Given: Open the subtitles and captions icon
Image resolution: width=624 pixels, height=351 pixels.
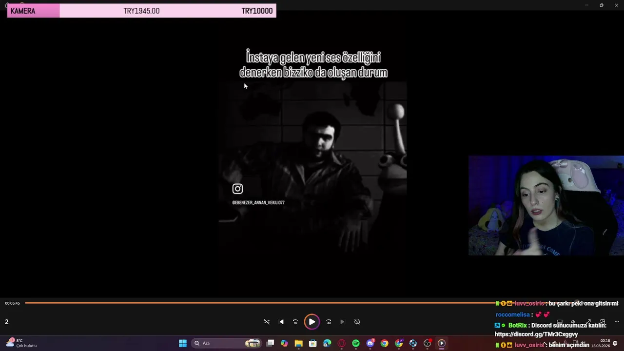Looking at the screenshot, I should coord(560,322).
